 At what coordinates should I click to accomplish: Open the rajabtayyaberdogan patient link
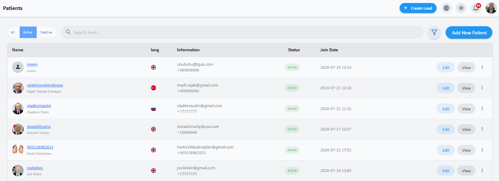45,85
